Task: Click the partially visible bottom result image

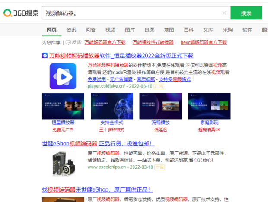Action: (63, 199)
